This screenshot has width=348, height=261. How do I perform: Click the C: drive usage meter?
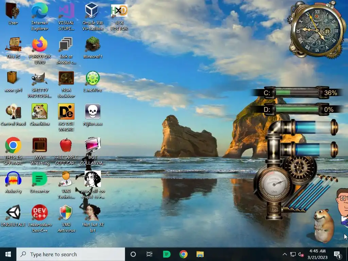click(297, 92)
